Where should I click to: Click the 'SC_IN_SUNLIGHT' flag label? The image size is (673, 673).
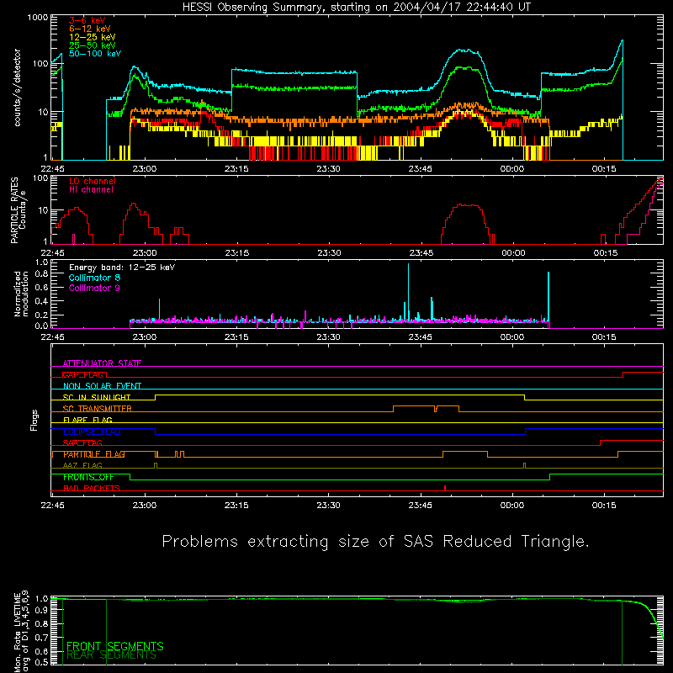pos(97,397)
